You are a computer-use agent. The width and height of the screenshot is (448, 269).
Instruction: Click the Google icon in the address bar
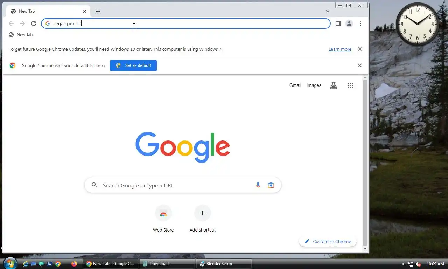coord(48,23)
